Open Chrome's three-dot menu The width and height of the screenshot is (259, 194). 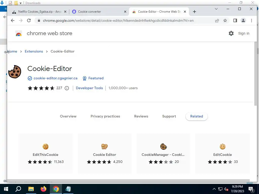point(251,20)
